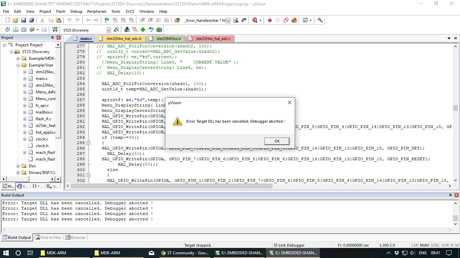The image size is (460, 258).
Task: Click the Rebuild all target files icon
Action: [x=24, y=30]
